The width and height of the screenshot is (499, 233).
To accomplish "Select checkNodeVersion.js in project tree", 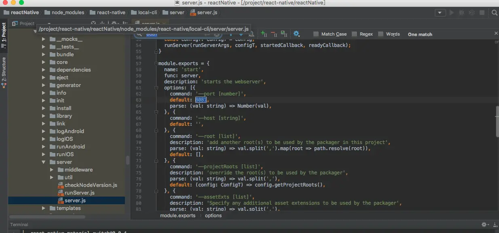I will click(91, 185).
